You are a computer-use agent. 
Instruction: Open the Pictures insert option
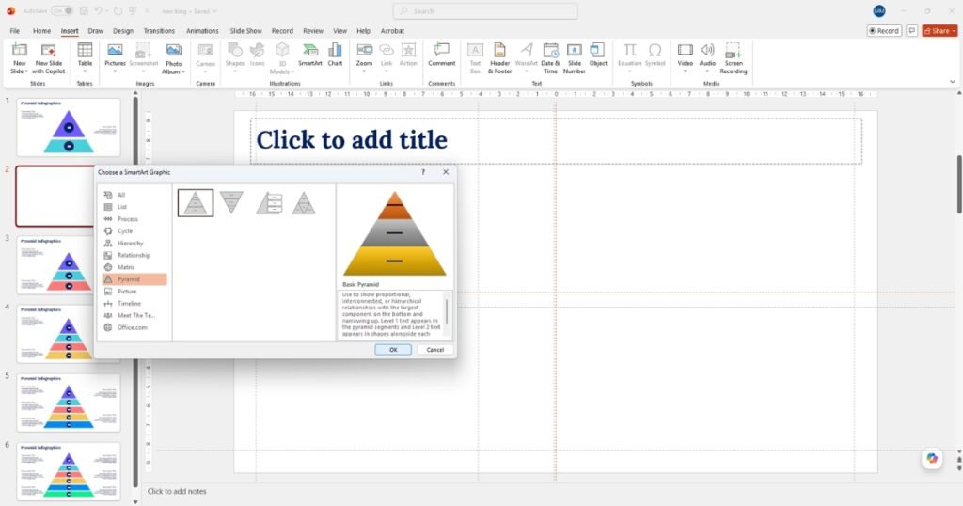(115, 57)
